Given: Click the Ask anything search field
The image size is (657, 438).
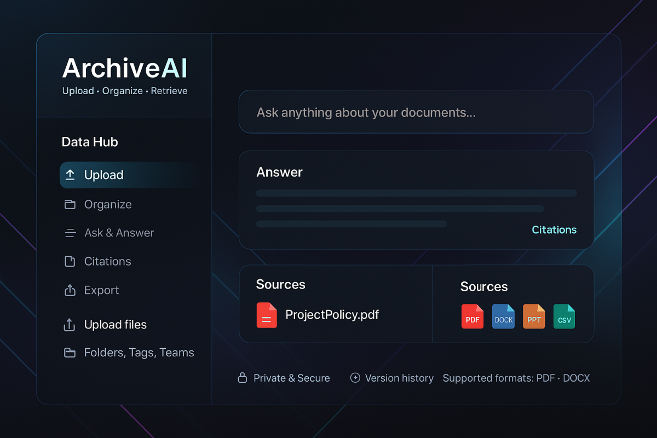Looking at the screenshot, I should click(416, 112).
